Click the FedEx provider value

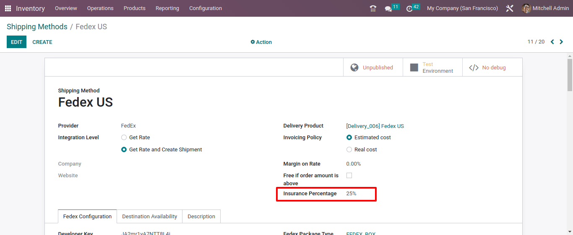(128, 126)
